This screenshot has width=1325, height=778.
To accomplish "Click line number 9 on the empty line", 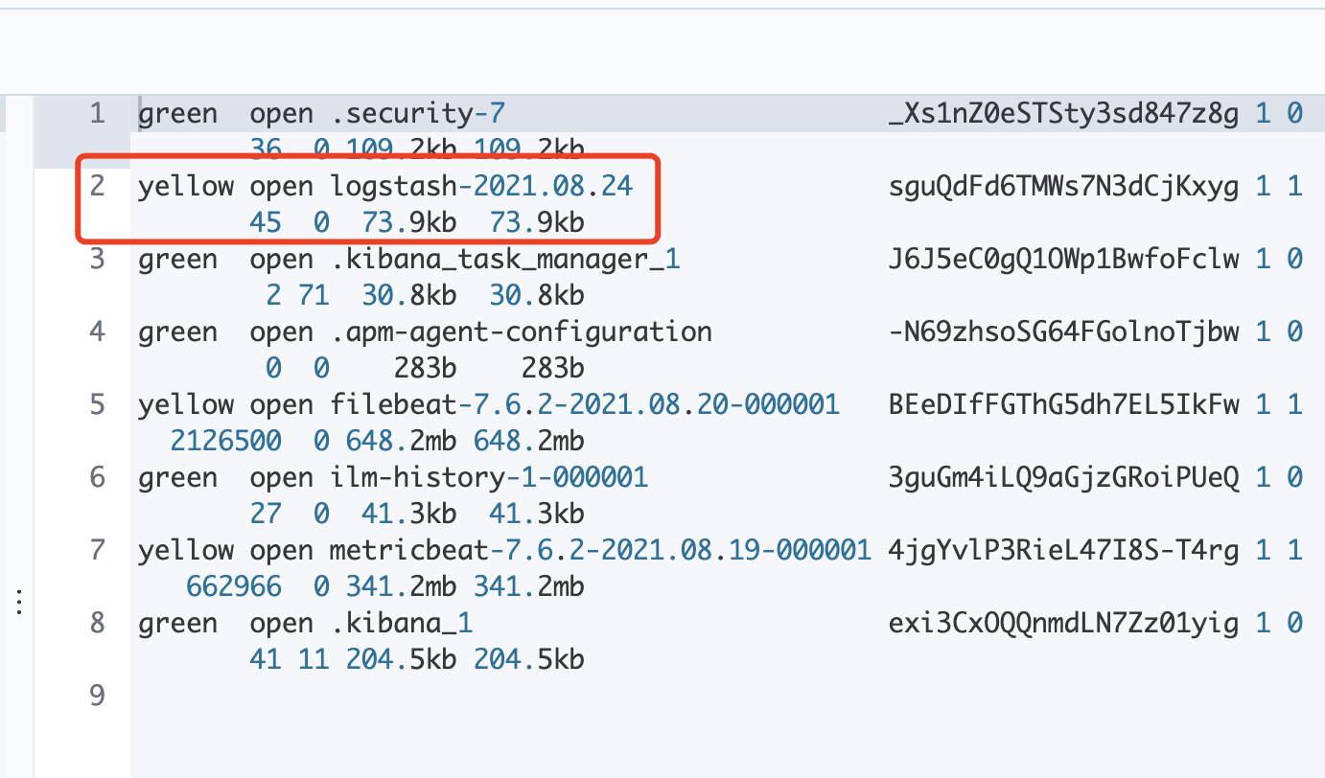I will click(x=97, y=696).
